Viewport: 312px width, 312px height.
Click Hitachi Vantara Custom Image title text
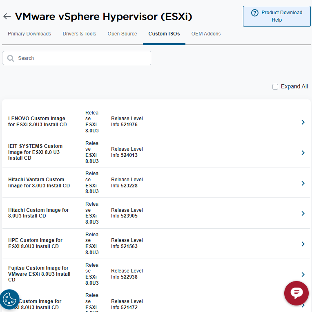click(39, 182)
